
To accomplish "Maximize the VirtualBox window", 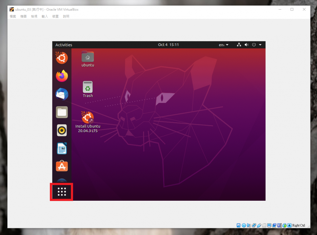I will (292, 9).
